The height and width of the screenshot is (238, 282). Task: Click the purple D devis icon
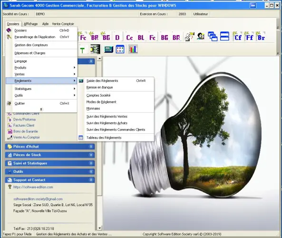(117, 38)
